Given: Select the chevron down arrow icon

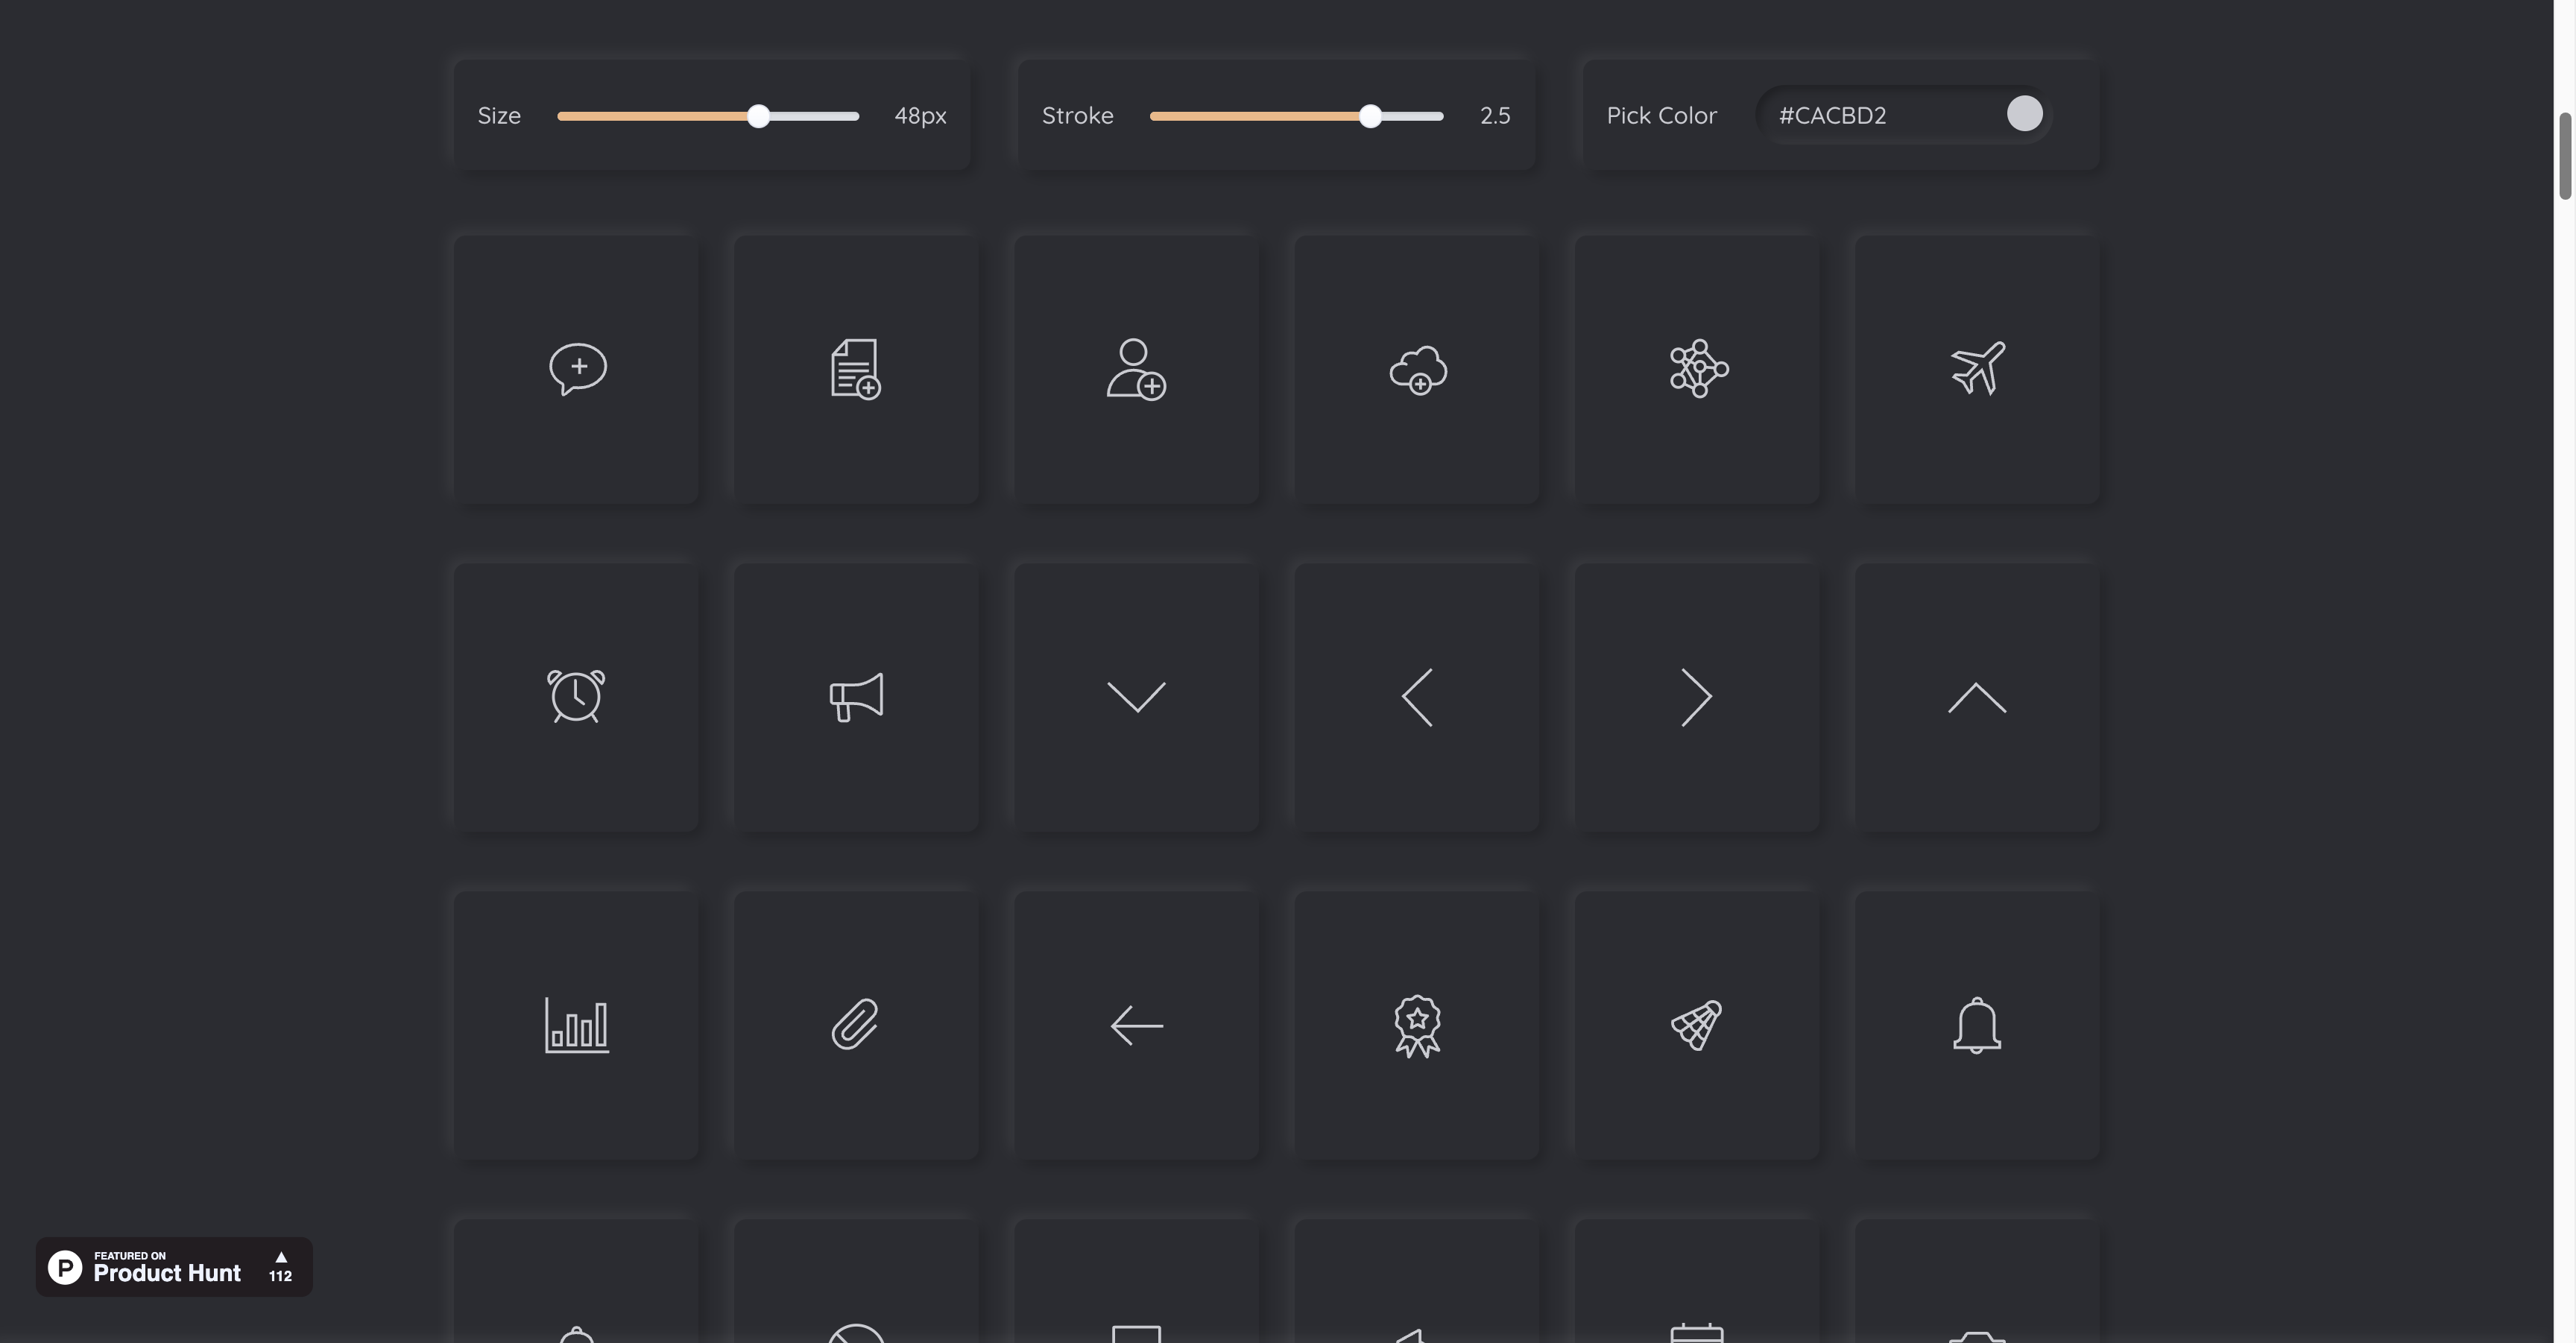Looking at the screenshot, I should click(x=1136, y=697).
